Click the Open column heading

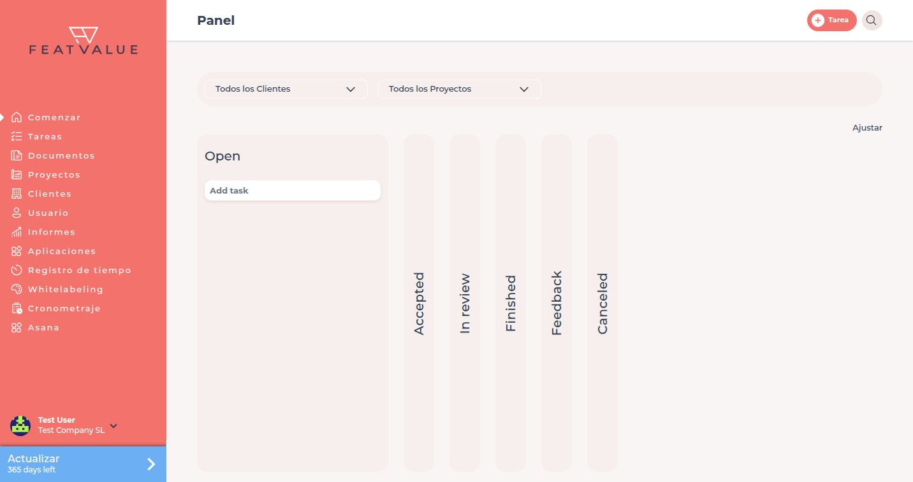223,157
